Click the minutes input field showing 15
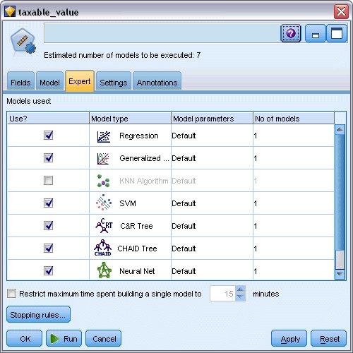Image resolution: width=353 pixels, height=353 pixels. [222, 294]
